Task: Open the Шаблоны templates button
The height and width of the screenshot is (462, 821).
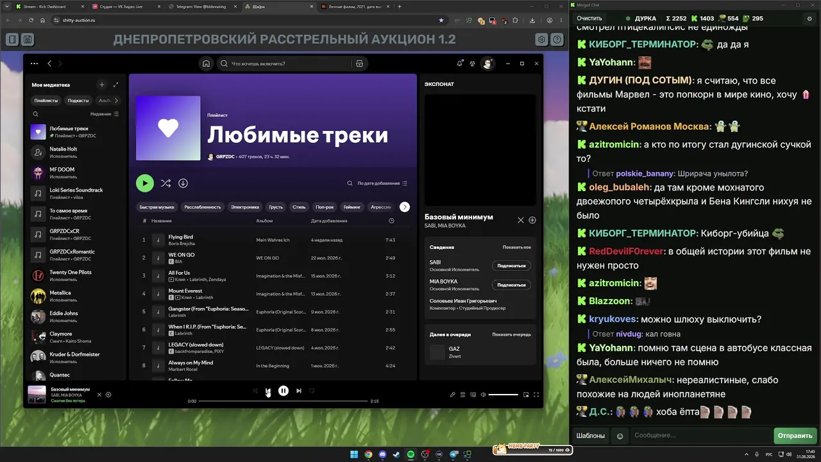Action: tap(591, 436)
